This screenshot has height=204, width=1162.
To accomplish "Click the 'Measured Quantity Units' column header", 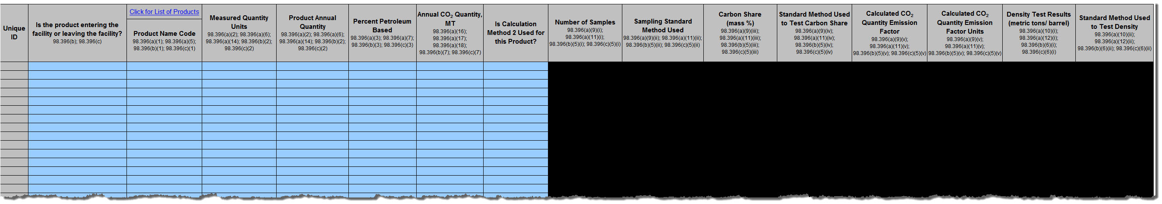I will click(239, 33).
